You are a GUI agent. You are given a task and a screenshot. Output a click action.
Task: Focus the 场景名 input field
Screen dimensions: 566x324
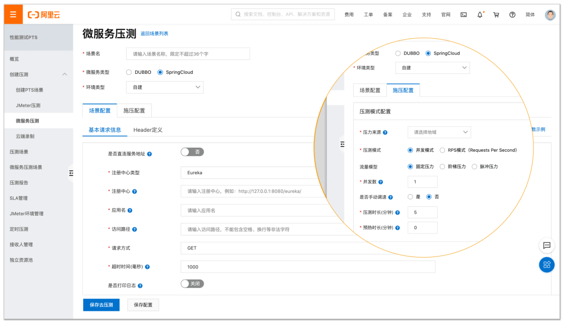[x=188, y=54]
